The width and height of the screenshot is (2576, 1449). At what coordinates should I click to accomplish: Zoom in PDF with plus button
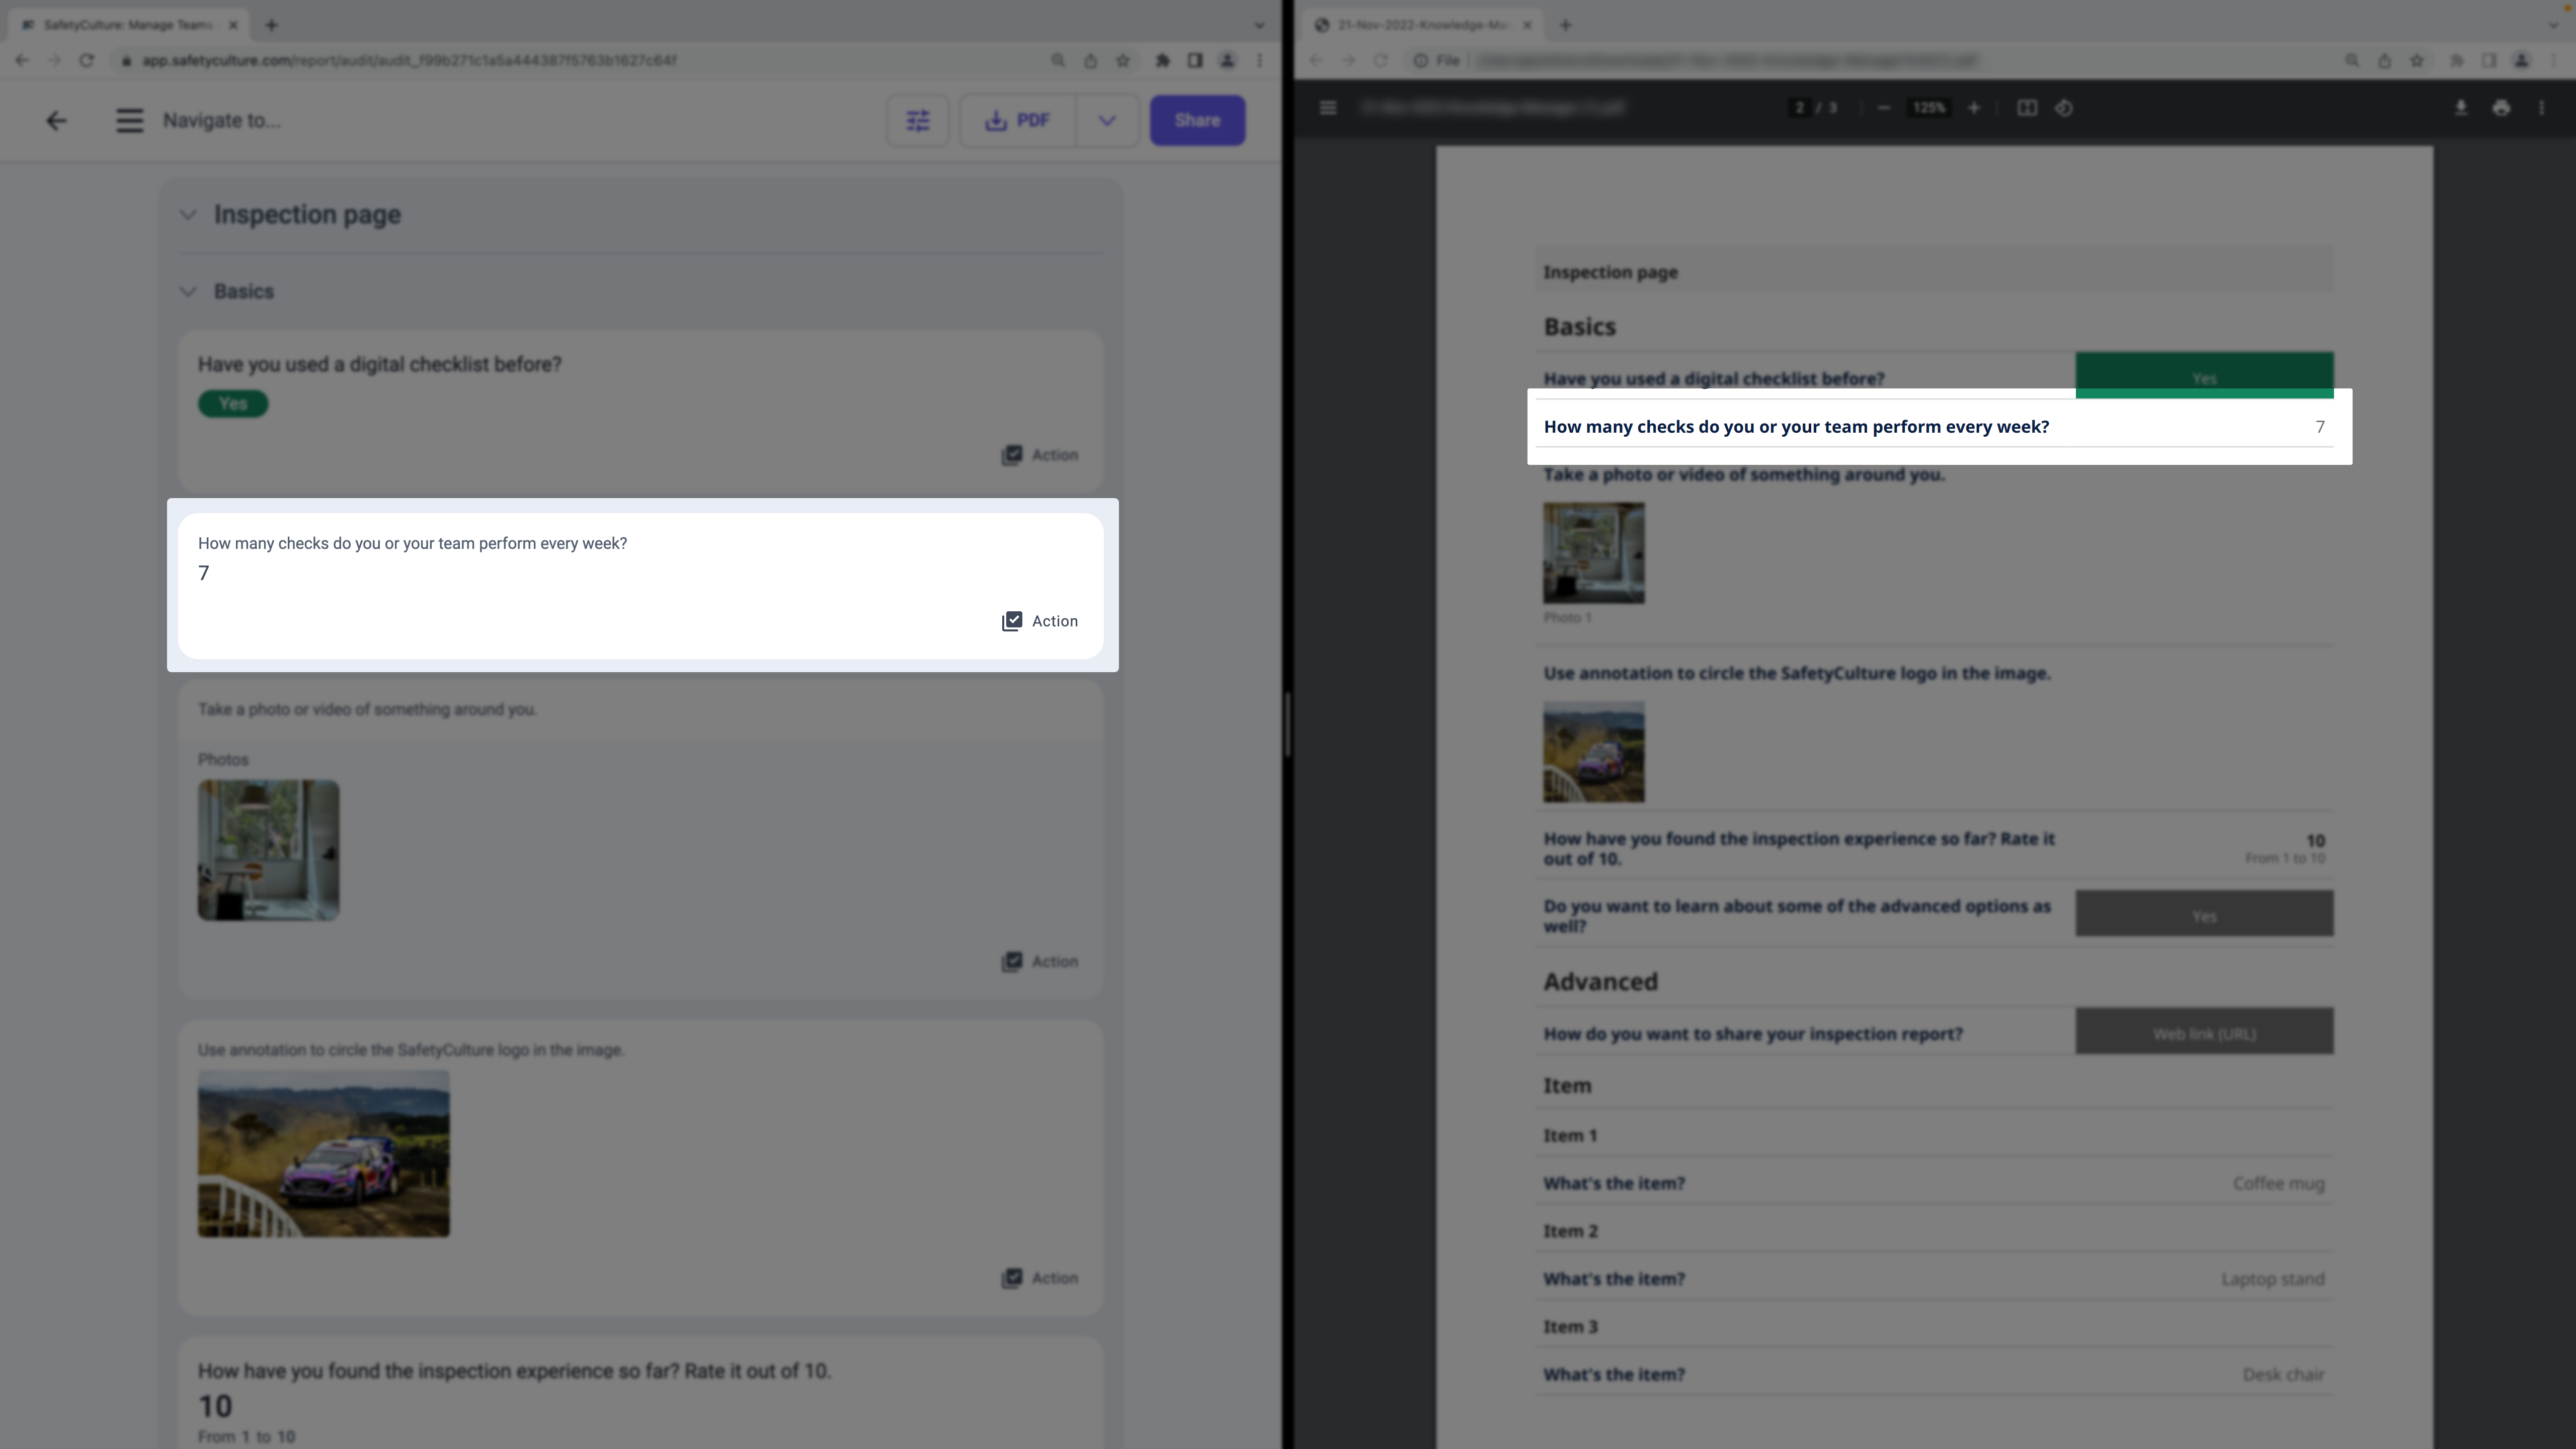(x=1974, y=108)
